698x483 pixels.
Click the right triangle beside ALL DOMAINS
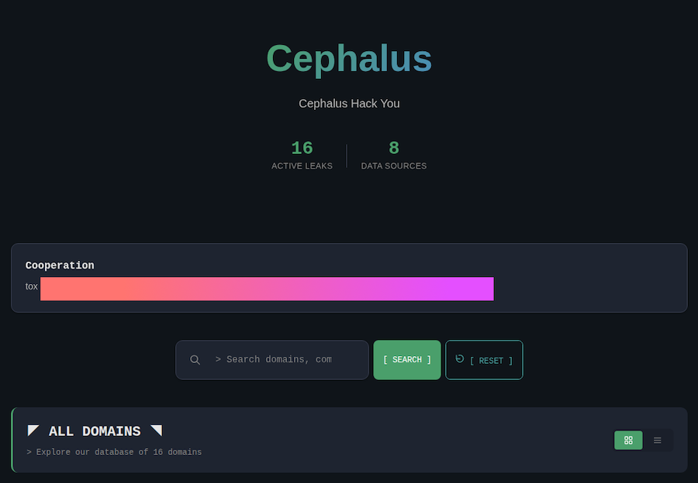pos(156,430)
